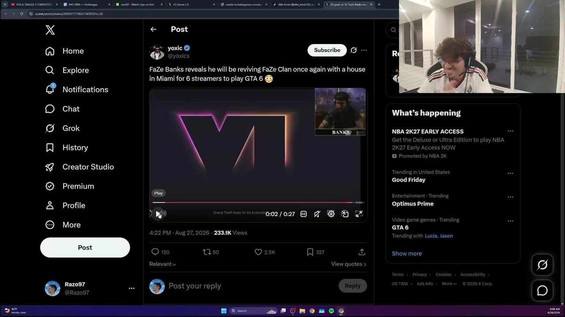The height and width of the screenshot is (317, 565).
Task: Click the big Post button
Action: (85, 247)
